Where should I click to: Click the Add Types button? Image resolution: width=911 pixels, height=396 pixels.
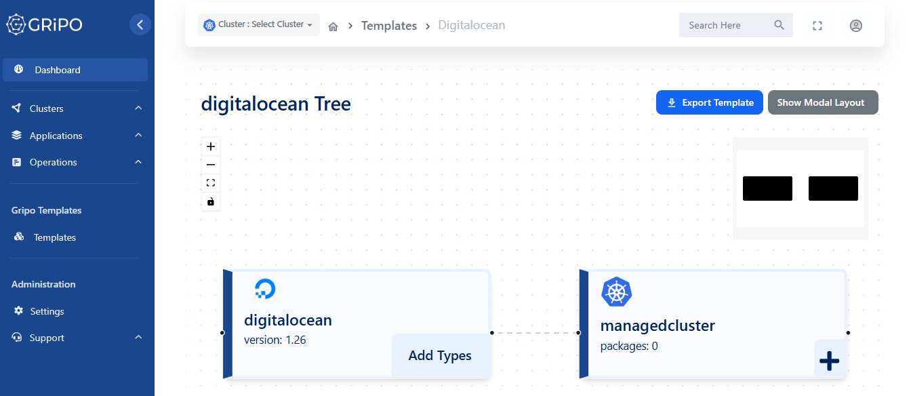440,355
